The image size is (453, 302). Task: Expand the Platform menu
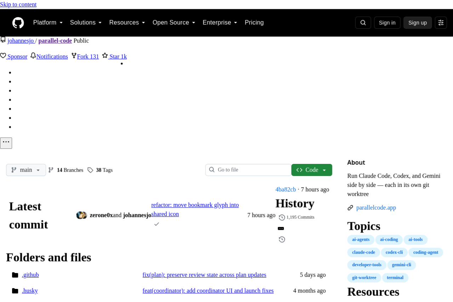click(x=48, y=23)
